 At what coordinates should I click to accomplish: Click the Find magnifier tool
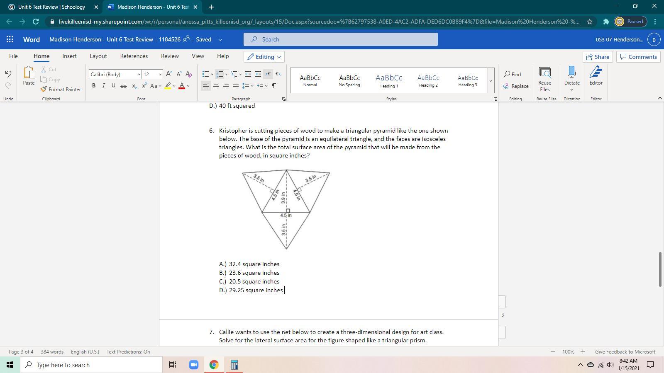[x=513, y=74]
